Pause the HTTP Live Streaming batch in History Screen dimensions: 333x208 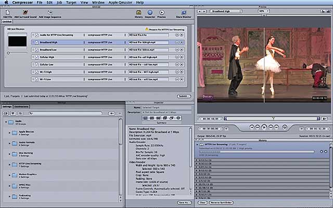click(x=322, y=151)
